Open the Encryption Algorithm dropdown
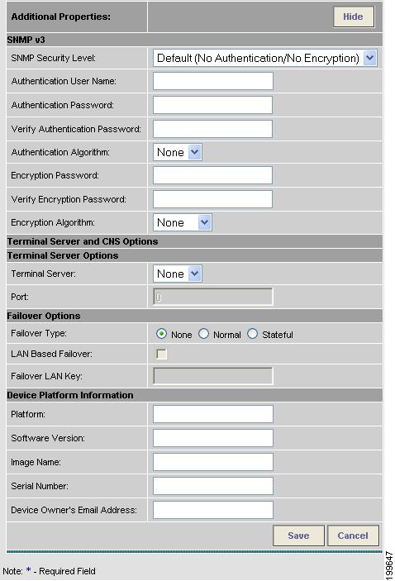The image size is (395, 581). (x=183, y=222)
